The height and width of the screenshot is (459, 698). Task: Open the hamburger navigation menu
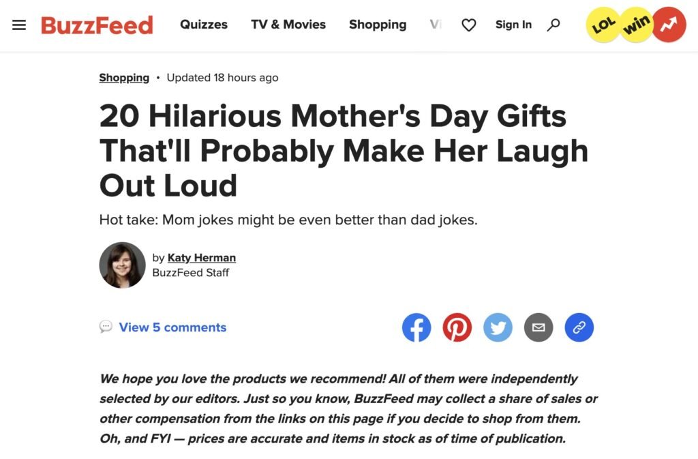tap(19, 25)
